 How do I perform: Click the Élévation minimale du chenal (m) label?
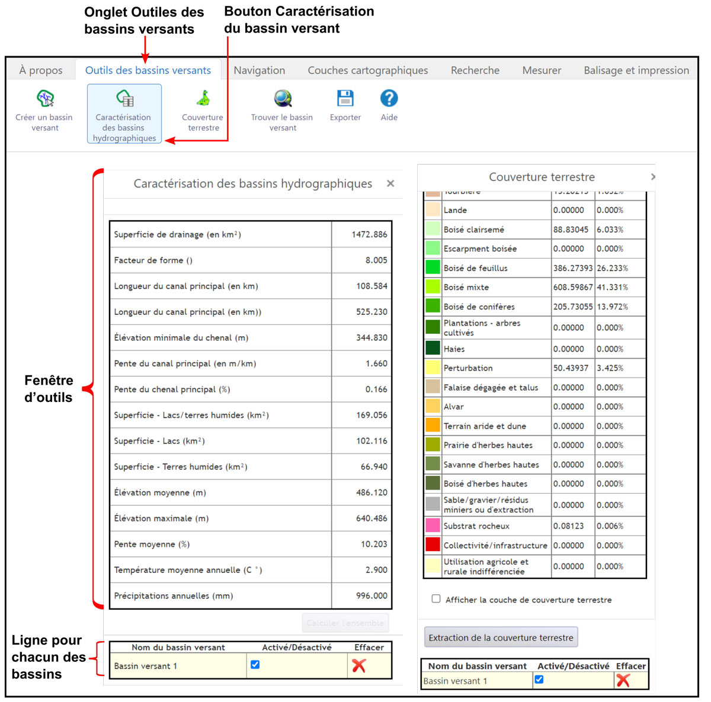click(x=181, y=338)
